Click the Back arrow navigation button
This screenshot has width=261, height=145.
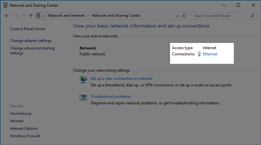click(x=7, y=16)
